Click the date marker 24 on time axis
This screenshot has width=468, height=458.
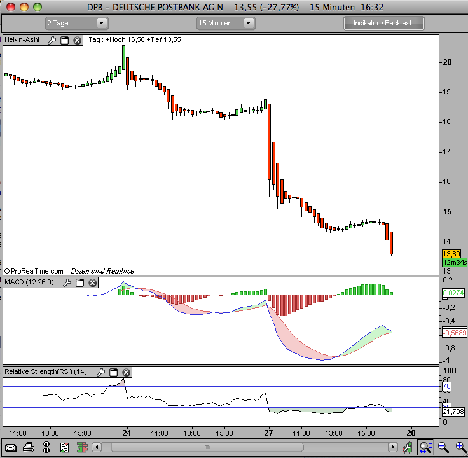pos(127,433)
